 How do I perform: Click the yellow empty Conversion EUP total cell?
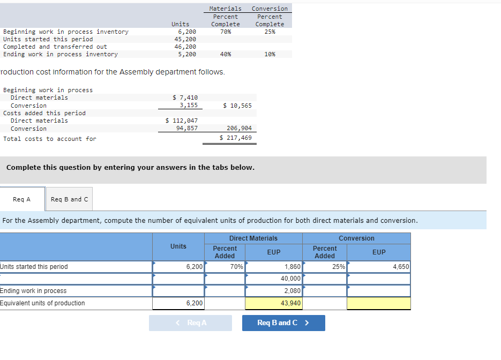click(x=379, y=303)
